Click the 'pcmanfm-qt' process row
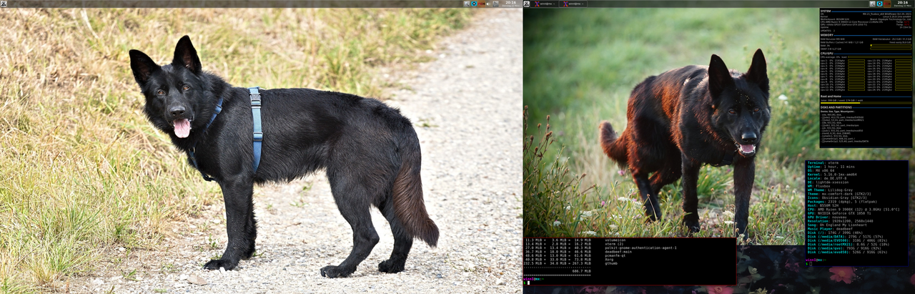The image size is (915, 294). point(575,255)
